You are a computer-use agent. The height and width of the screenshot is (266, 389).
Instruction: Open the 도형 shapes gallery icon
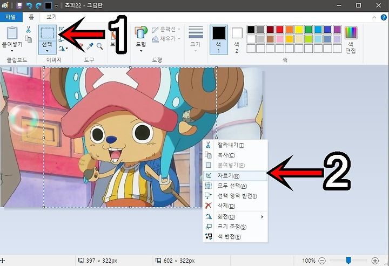point(141,32)
